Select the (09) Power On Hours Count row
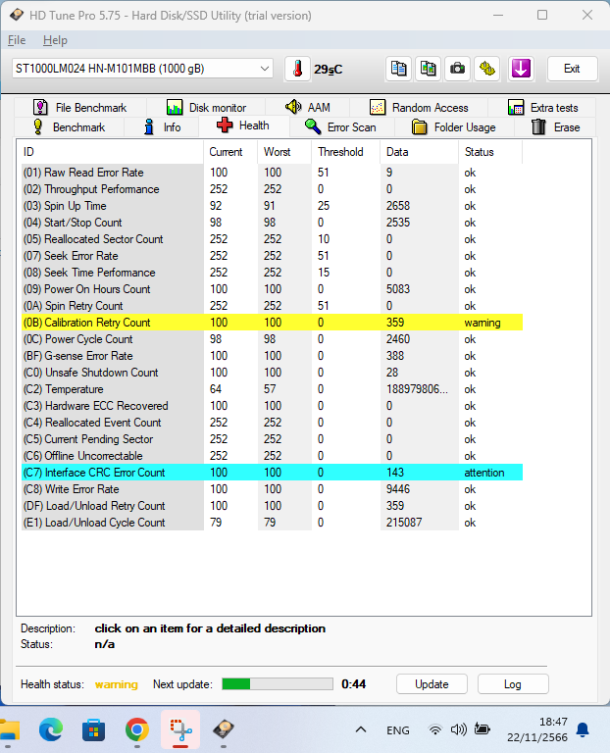Screen dimensions: 610x753 pos(272,289)
